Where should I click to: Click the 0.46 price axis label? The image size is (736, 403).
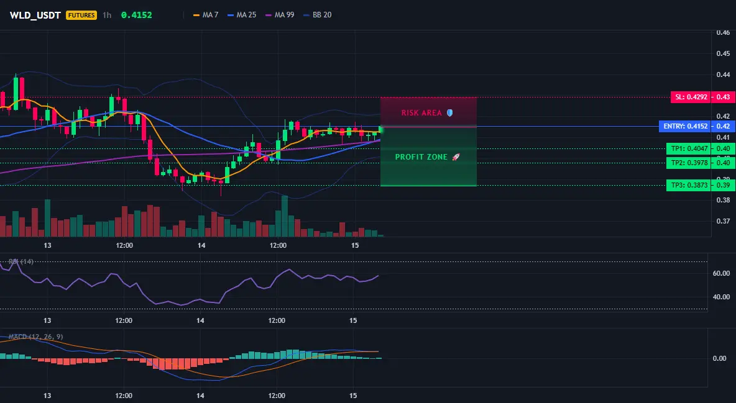(724, 33)
